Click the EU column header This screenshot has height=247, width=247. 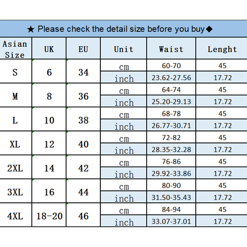(x=83, y=49)
